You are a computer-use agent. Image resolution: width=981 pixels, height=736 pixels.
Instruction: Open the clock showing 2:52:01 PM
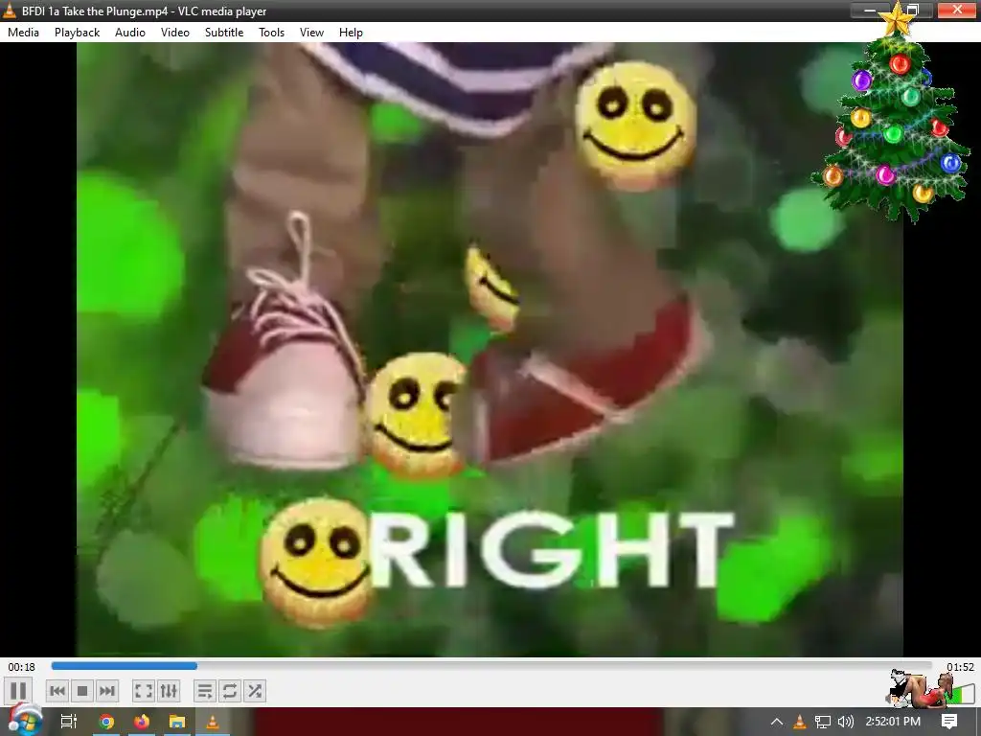(x=893, y=722)
